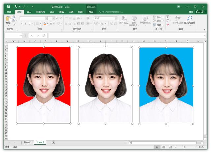Toggle Italic formatting
The image size is (211, 153).
pyautogui.click(x=25, y=24)
